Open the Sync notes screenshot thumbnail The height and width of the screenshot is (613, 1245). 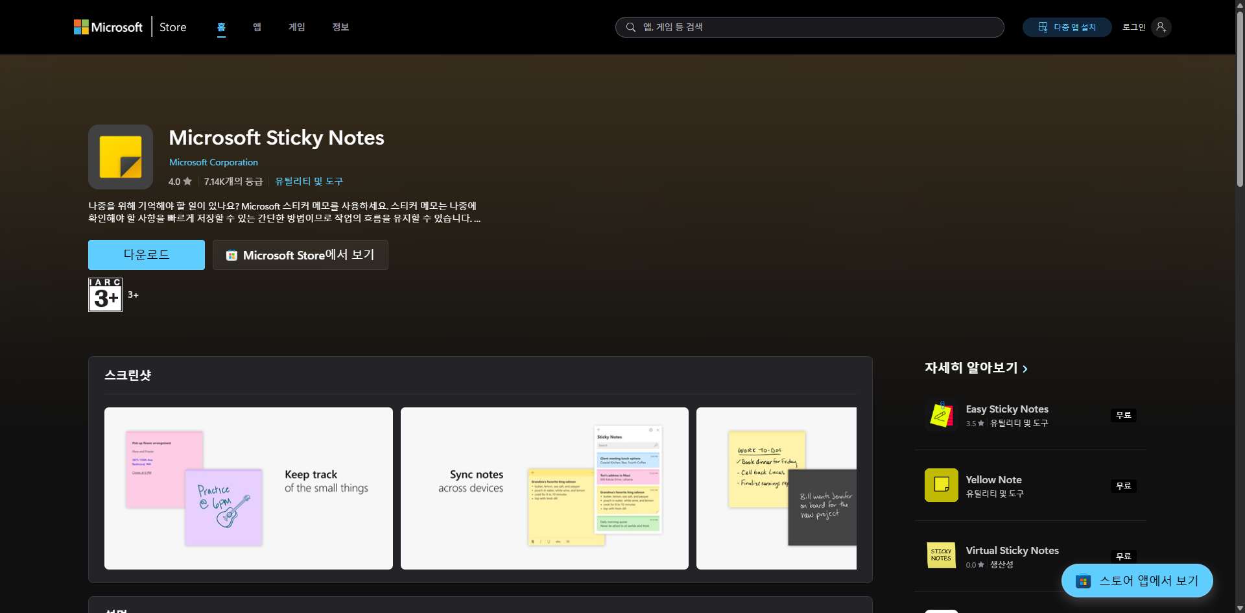tap(545, 488)
